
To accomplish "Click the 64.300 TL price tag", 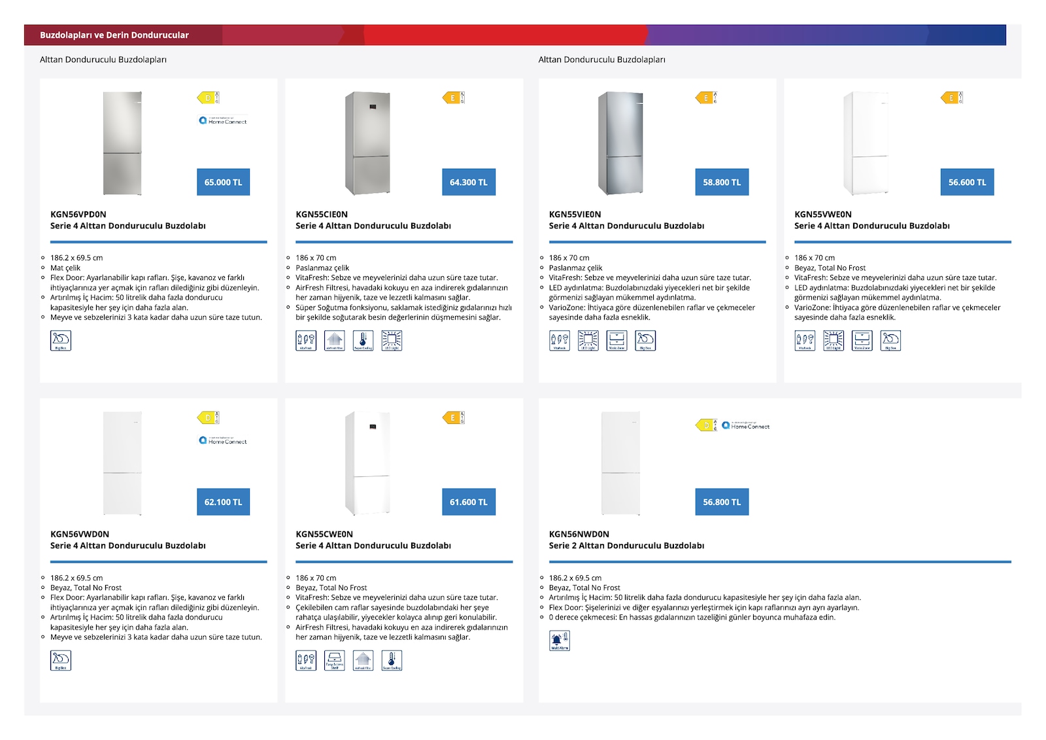I will pos(469,182).
